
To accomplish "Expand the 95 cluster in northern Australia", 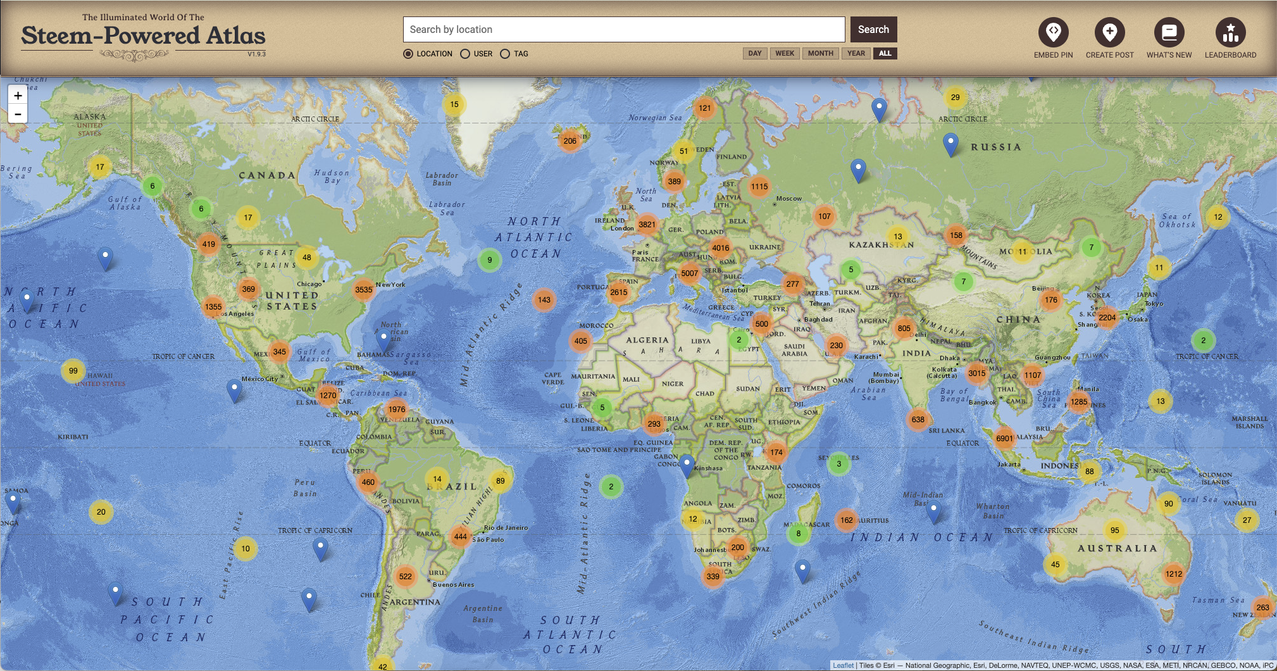I will pos(1115,530).
